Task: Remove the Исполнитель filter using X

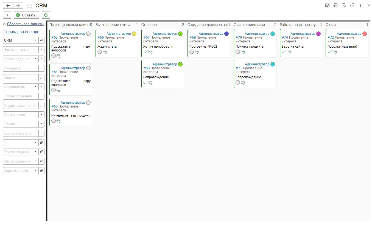Action: click(42, 87)
